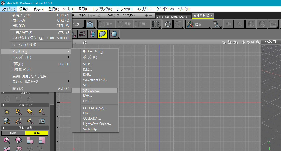Choose 新規シーン from the File menu
The image size is (281, 151).
(x=41, y=15)
